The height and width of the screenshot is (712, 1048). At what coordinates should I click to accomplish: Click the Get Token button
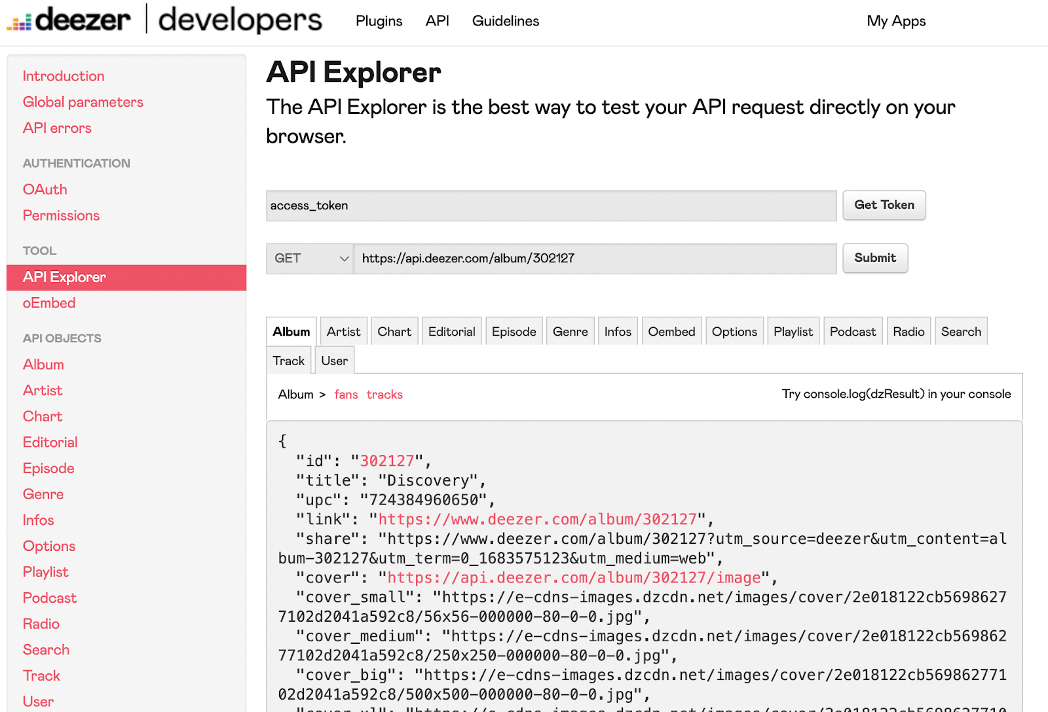[x=884, y=205]
